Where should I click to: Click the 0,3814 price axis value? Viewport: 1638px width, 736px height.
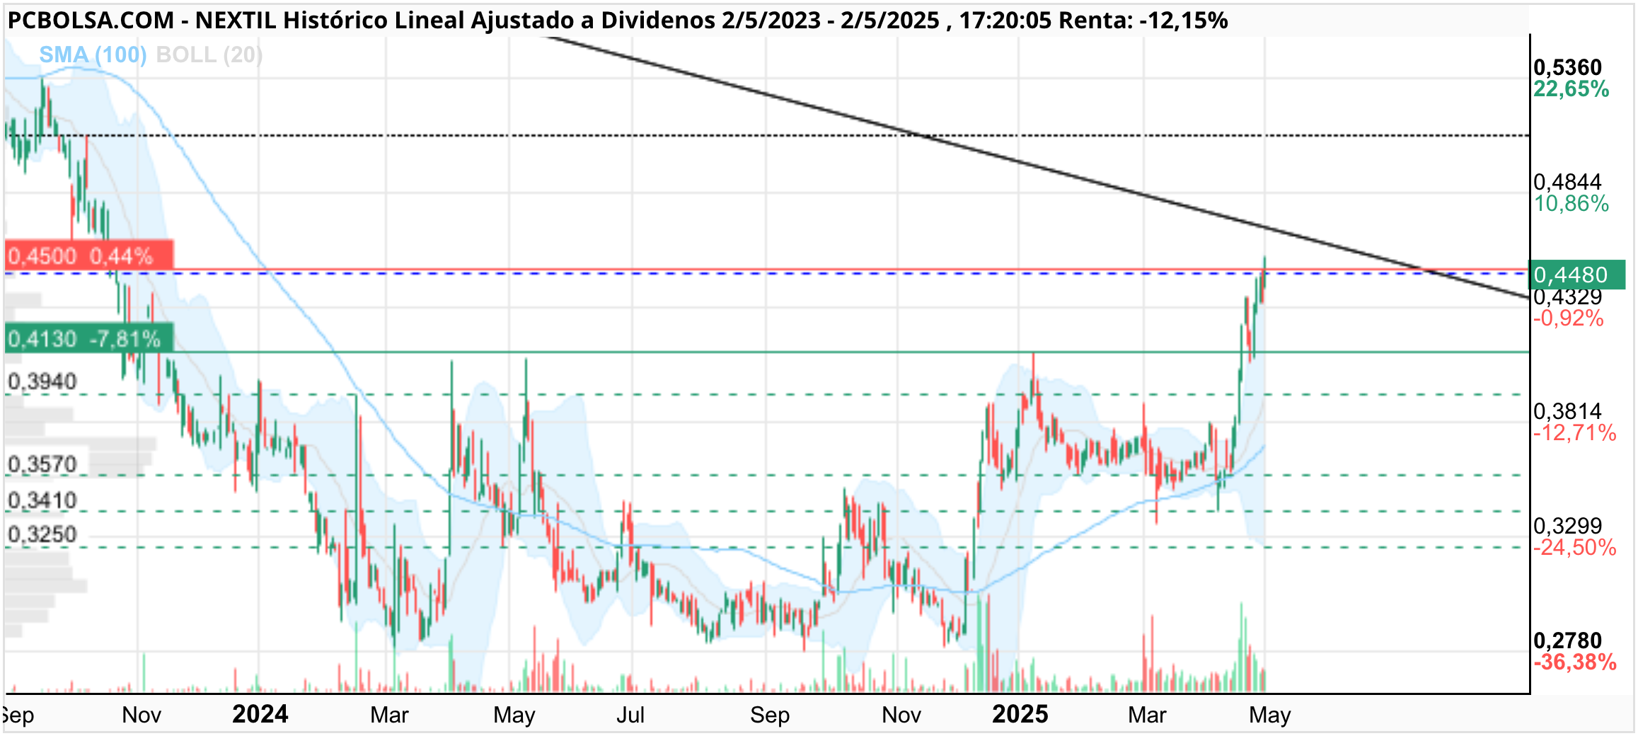point(1567,412)
